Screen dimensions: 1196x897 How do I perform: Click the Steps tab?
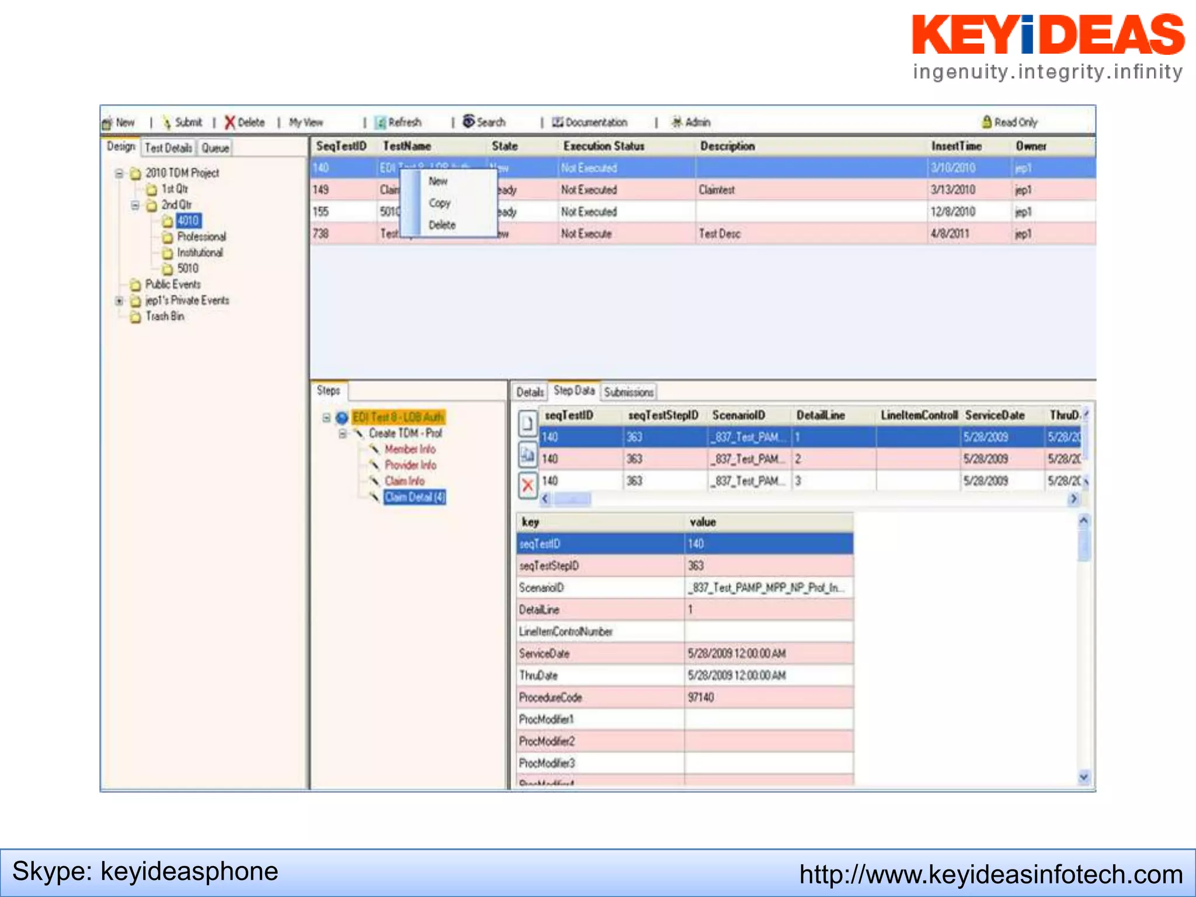coord(329,390)
